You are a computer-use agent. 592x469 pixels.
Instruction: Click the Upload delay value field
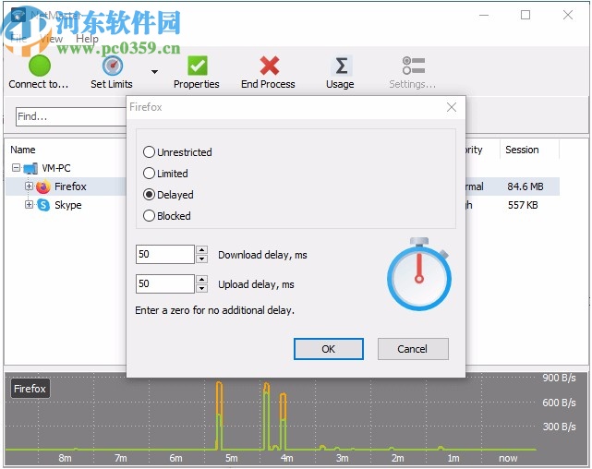pyautogui.click(x=165, y=283)
